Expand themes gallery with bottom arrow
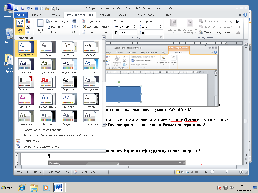 pyautogui.click(x=104, y=125)
